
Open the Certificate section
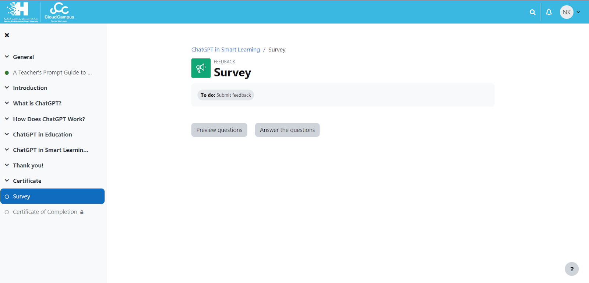[x=27, y=181]
